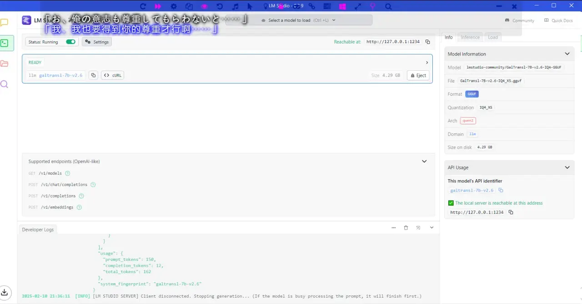Open My Models folder icon in sidebar
The height and width of the screenshot is (304, 582).
[x=5, y=64]
